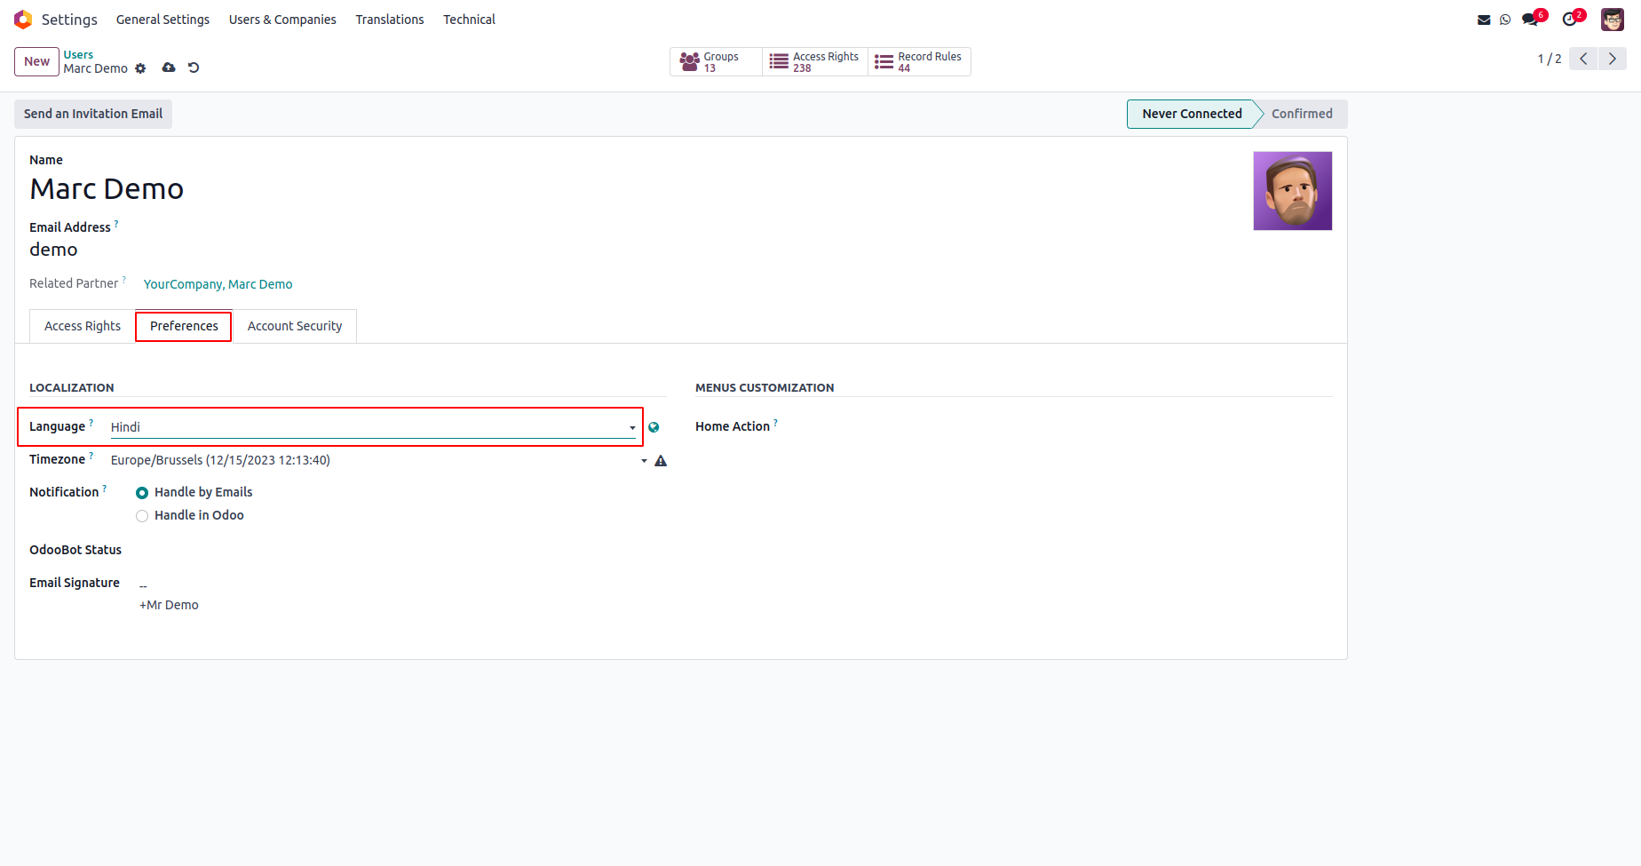Viewport: 1641px width, 866px height.
Task: Open the Odoo app menu logo
Action: tap(23, 20)
